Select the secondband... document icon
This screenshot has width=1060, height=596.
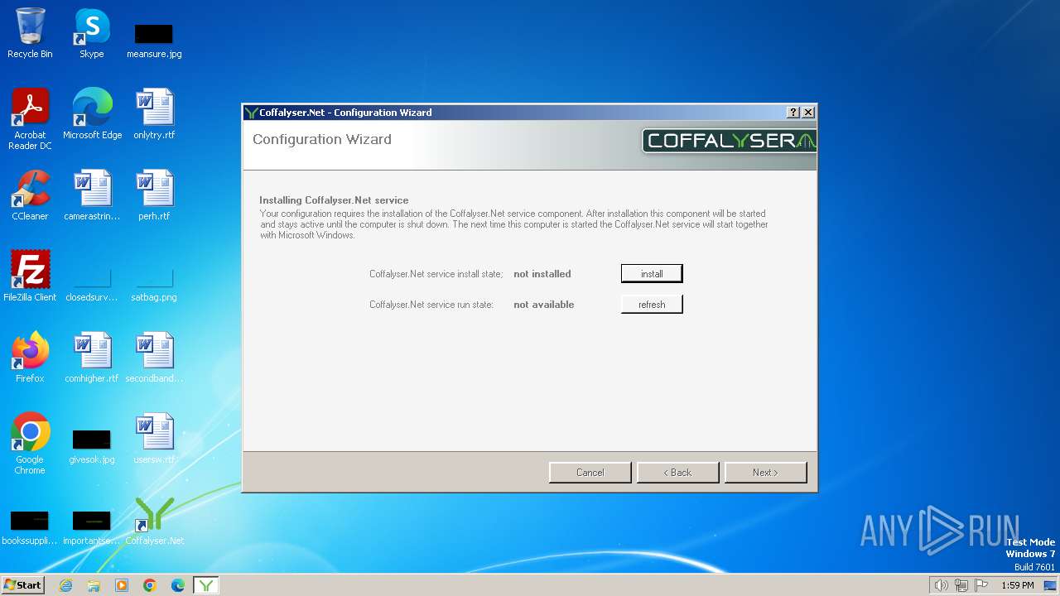[x=154, y=358]
